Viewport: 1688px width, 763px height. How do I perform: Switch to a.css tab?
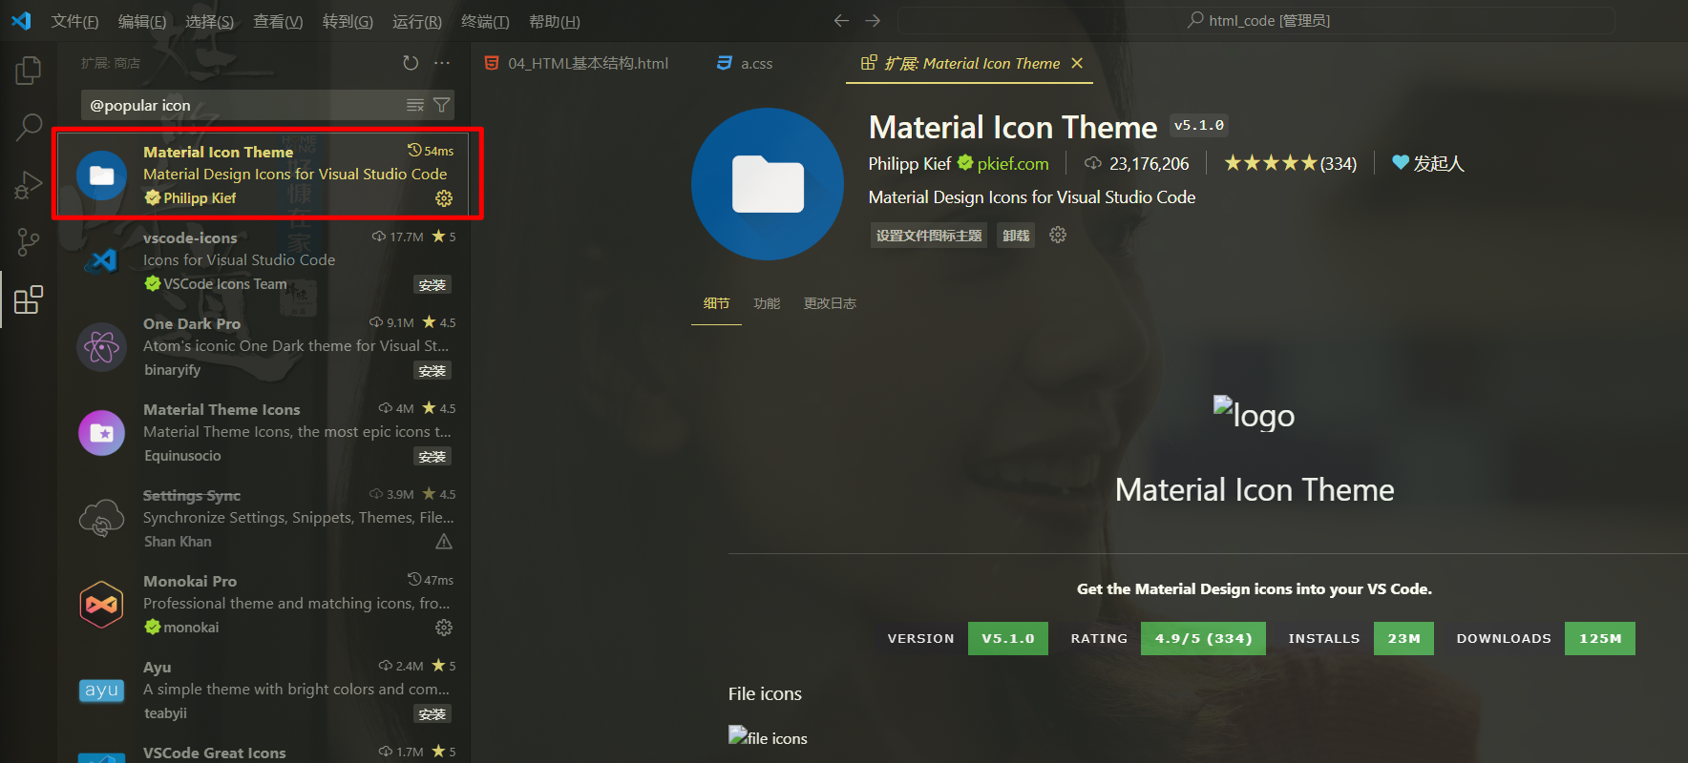coord(745,63)
